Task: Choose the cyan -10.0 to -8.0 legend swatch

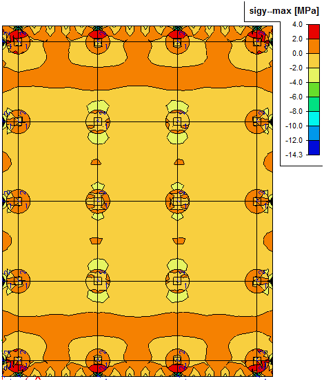Action: (x=314, y=119)
